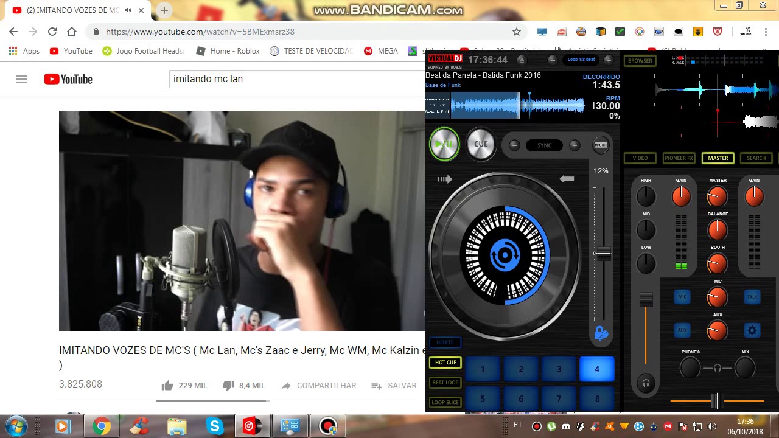This screenshot has height=438, width=779.
Task: Toggle the blue MIC button
Action: point(682,297)
